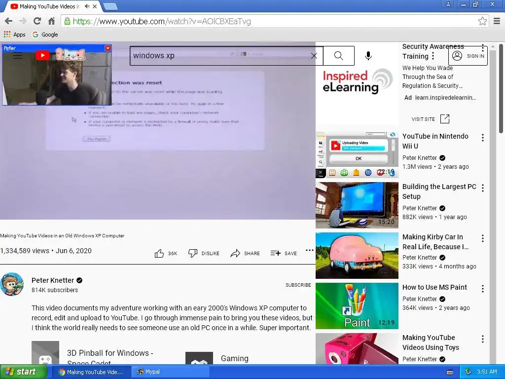Go back with the browser back arrow
The image size is (505, 379).
[9, 21]
